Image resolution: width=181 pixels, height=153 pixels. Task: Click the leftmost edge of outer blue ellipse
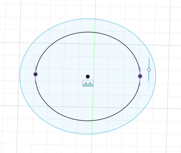pyautogui.click(x=20, y=76)
